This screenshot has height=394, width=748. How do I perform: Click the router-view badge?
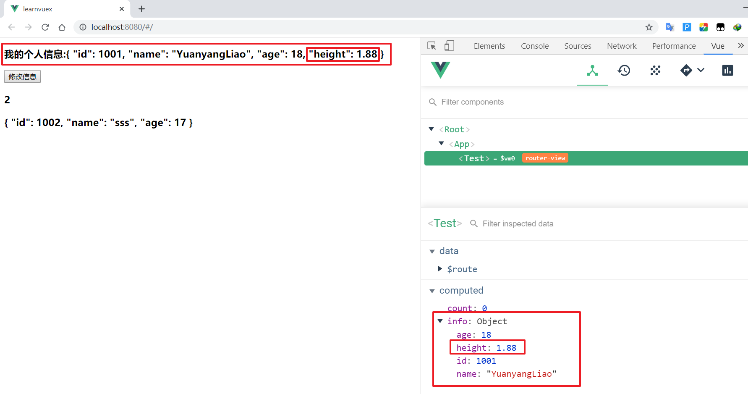tap(545, 158)
